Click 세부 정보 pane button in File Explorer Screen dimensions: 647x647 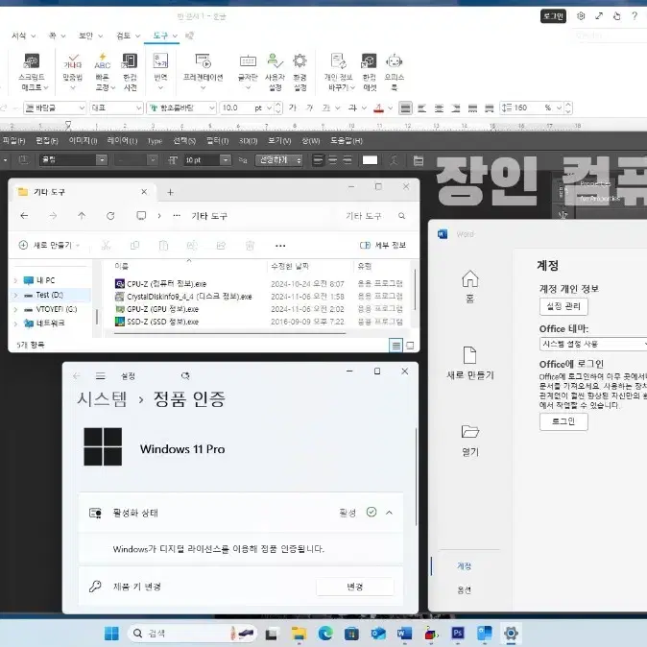[x=383, y=246]
